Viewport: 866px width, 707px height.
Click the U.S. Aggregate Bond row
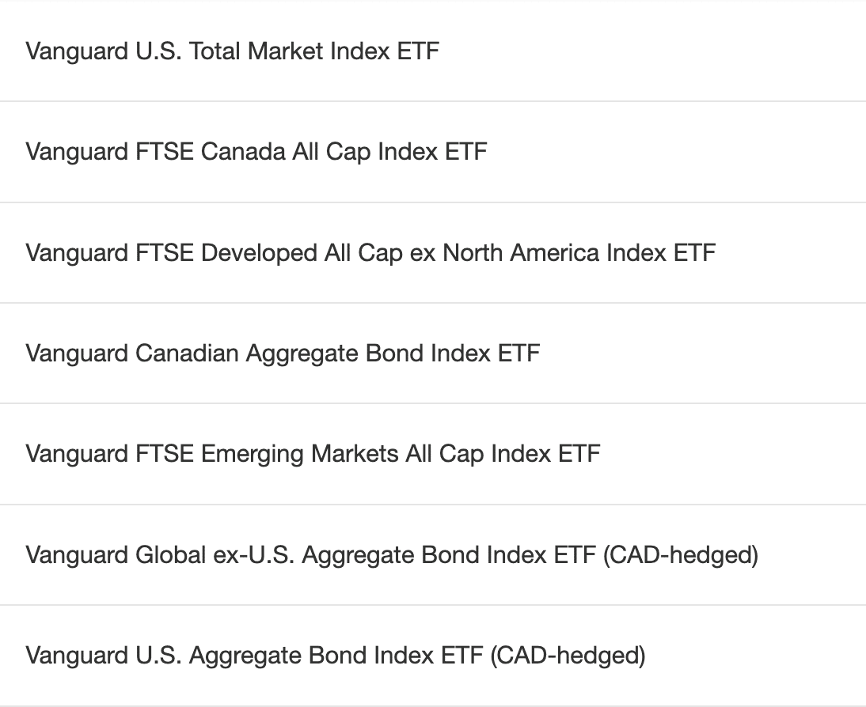[x=433, y=656]
